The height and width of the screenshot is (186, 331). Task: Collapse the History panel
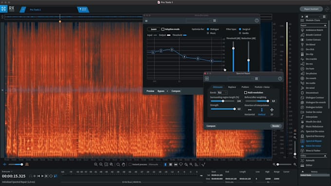tap(302, 172)
